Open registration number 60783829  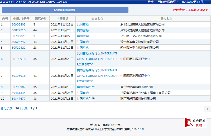18,36
